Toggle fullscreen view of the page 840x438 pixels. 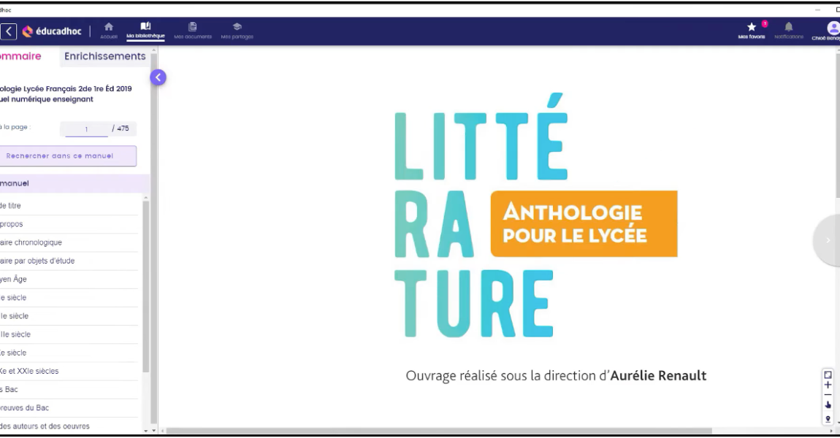pyautogui.click(x=828, y=374)
